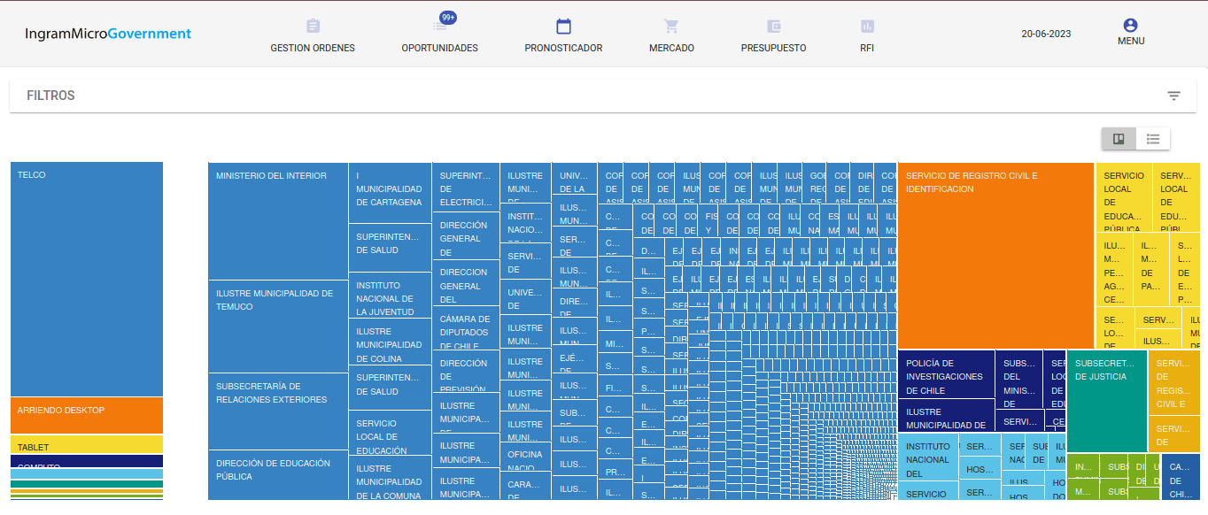The width and height of the screenshot is (1208, 515).
Task: Click the IngramMicroGovernment logo
Action: click(108, 34)
